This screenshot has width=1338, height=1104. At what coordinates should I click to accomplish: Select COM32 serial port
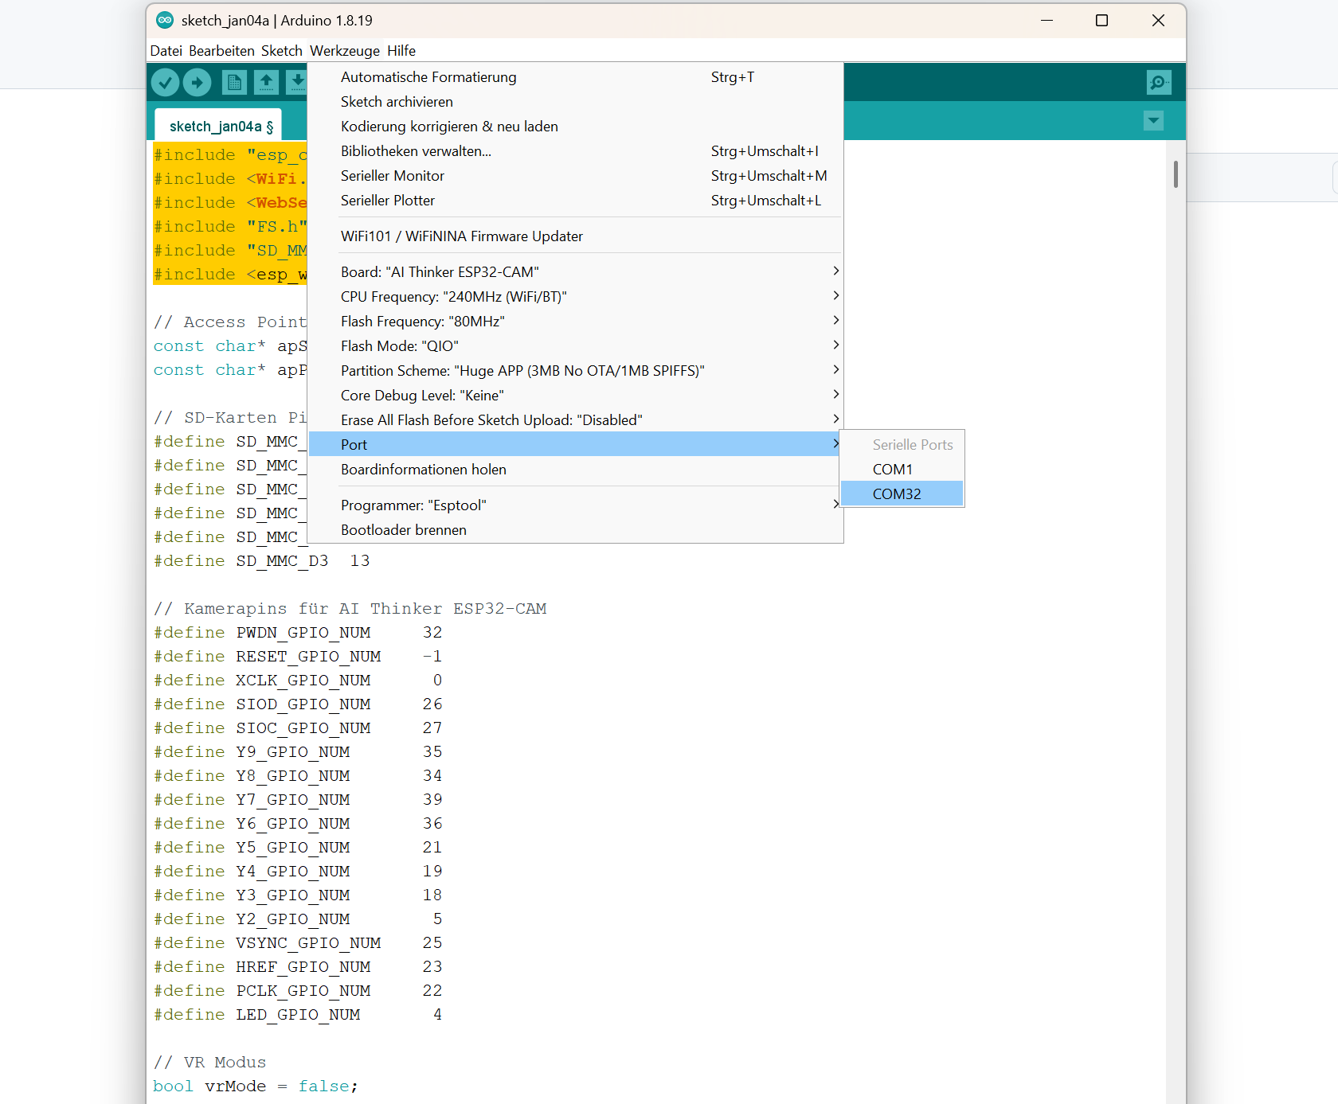898,494
